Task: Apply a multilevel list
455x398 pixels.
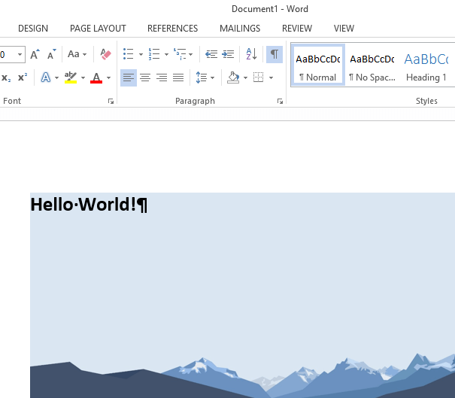Action: [180, 54]
